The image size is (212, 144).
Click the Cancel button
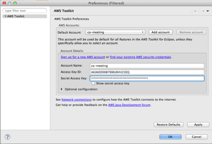[196, 137]
